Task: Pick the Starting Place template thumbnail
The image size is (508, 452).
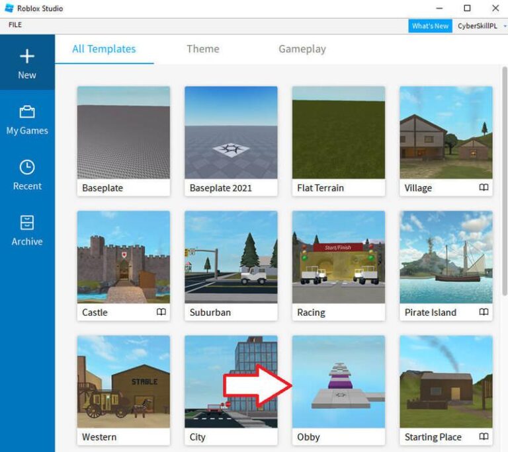Action: click(x=446, y=382)
